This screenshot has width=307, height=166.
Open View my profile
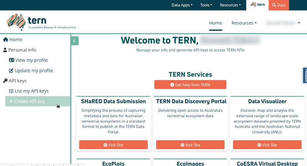point(28,60)
